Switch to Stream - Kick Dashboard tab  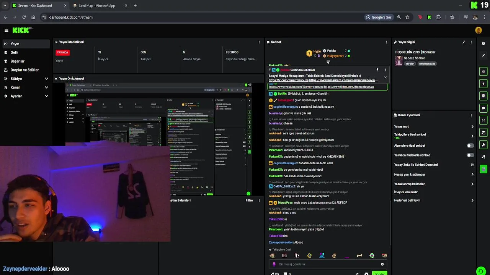tap(40, 6)
